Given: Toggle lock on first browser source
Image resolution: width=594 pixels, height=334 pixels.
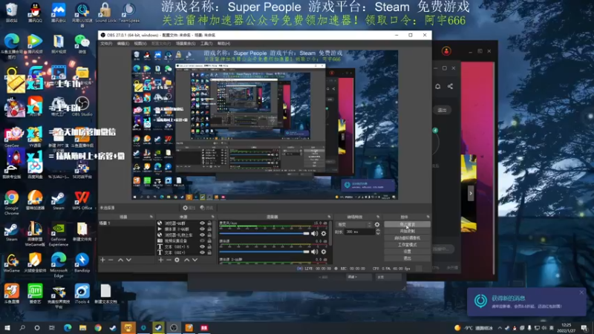Looking at the screenshot, I should [209, 223].
